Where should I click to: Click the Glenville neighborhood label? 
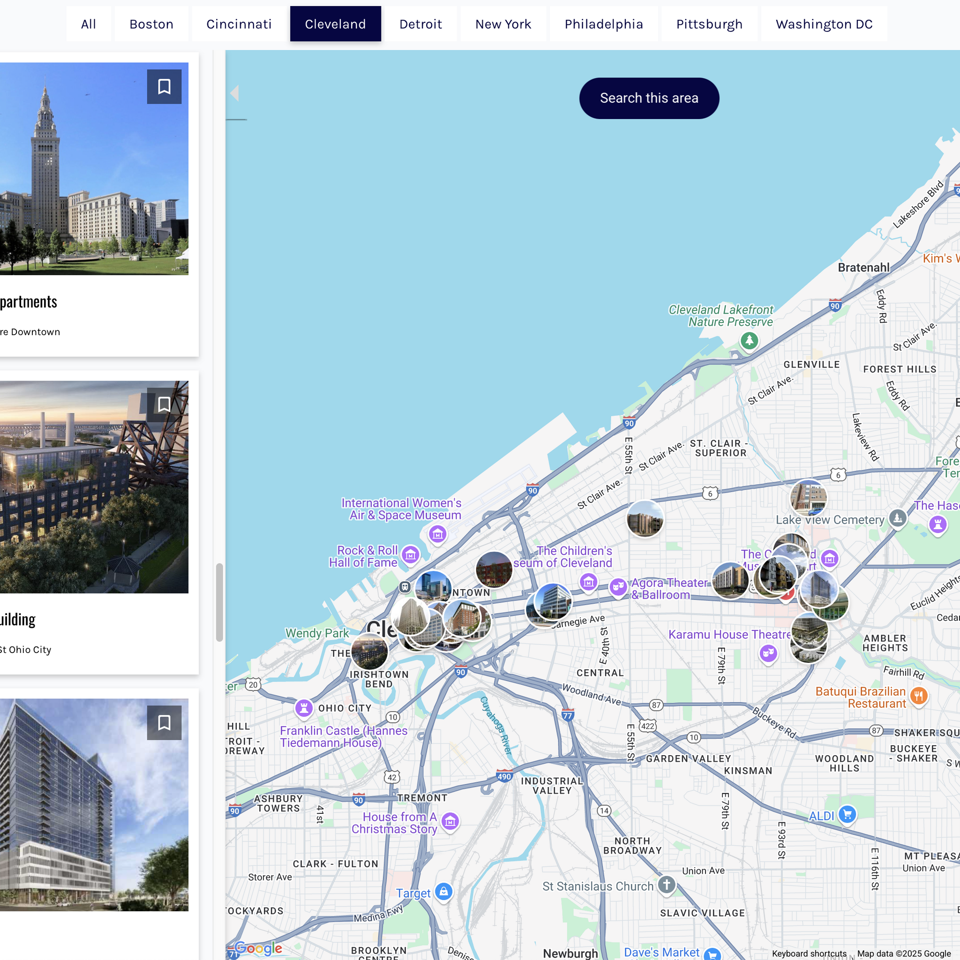811,364
